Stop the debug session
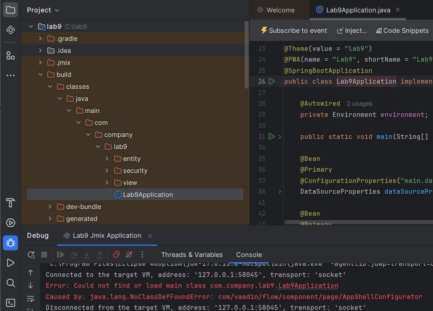The width and height of the screenshot is (433, 311). (x=44, y=255)
